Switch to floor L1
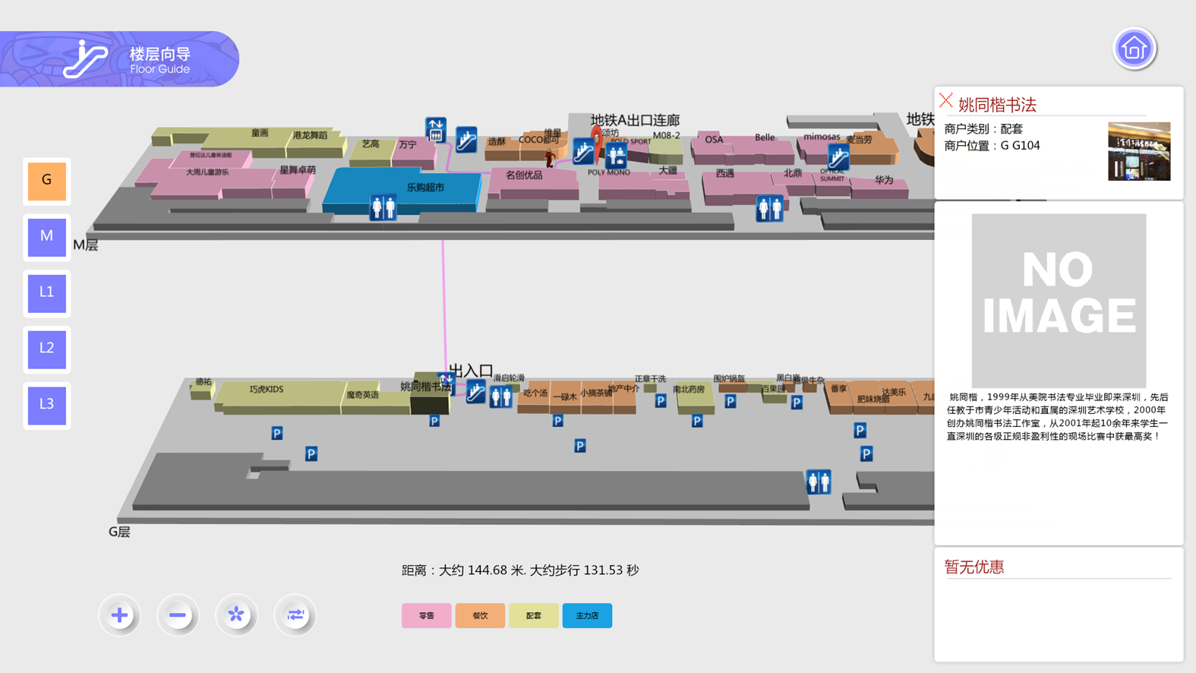This screenshot has width=1196, height=673. (x=47, y=293)
